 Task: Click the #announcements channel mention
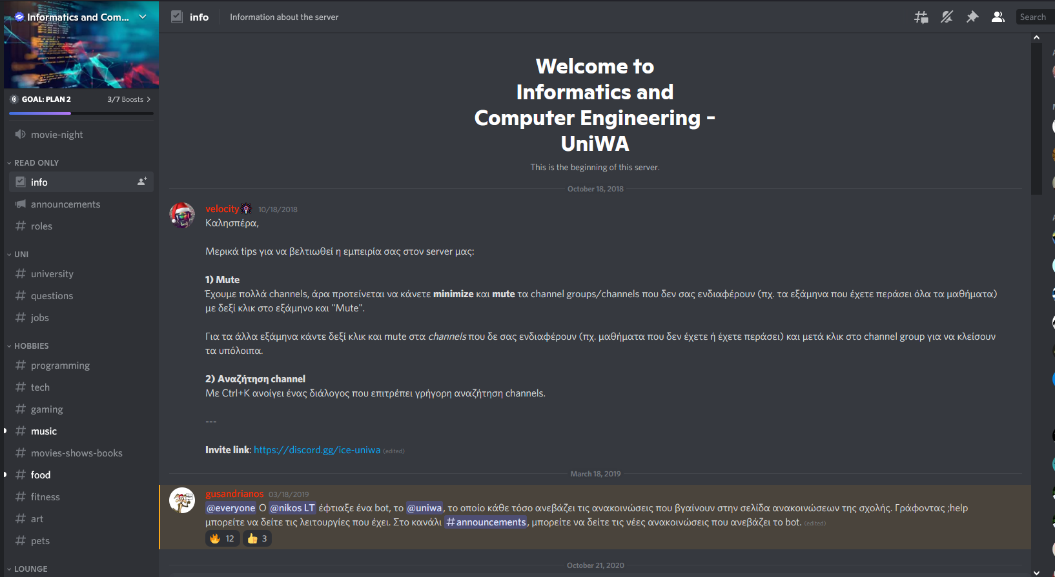pos(486,522)
